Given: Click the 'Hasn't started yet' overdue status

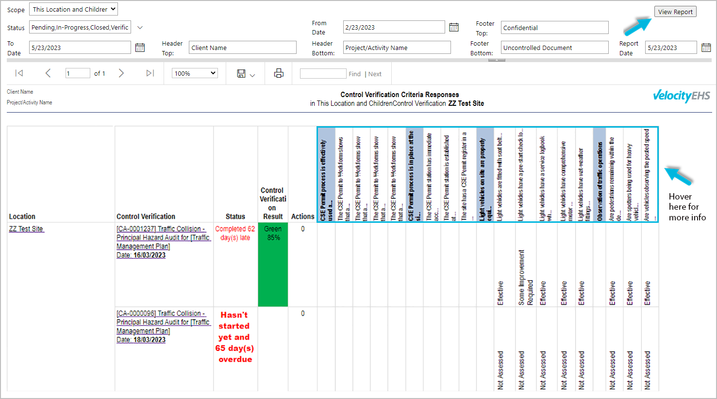Looking at the screenshot, I should coord(235,337).
